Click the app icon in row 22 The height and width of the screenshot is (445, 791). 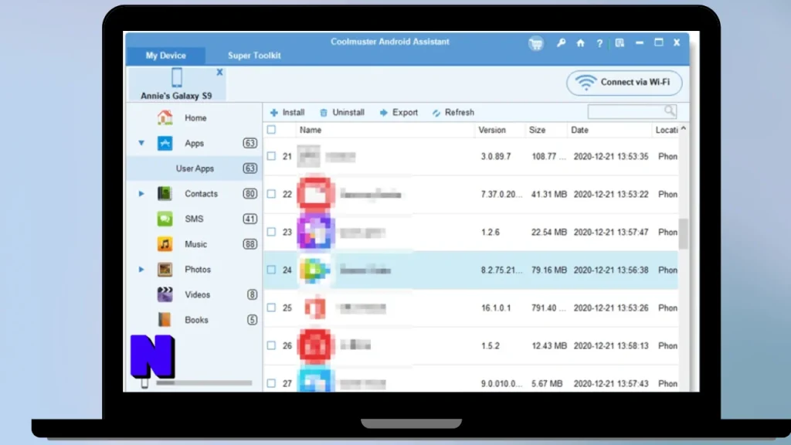[x=316, y=193]
